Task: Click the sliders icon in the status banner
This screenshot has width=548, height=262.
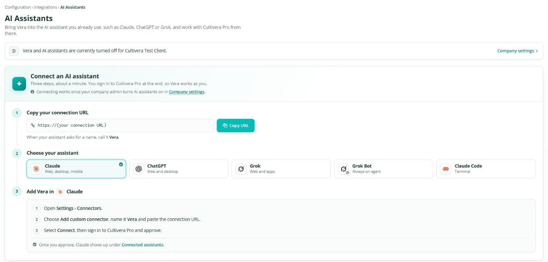Action: point(14,51)
